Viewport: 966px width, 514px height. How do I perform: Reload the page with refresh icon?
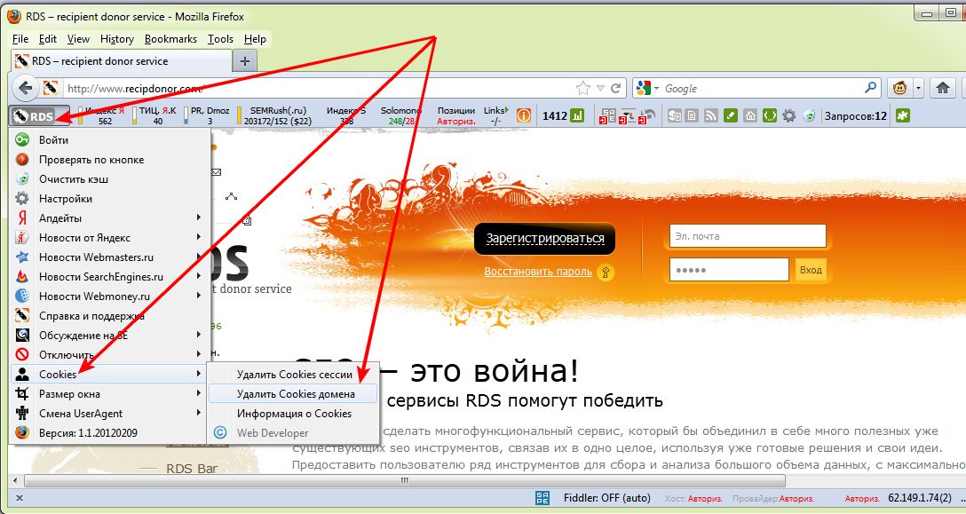(614, 88)
